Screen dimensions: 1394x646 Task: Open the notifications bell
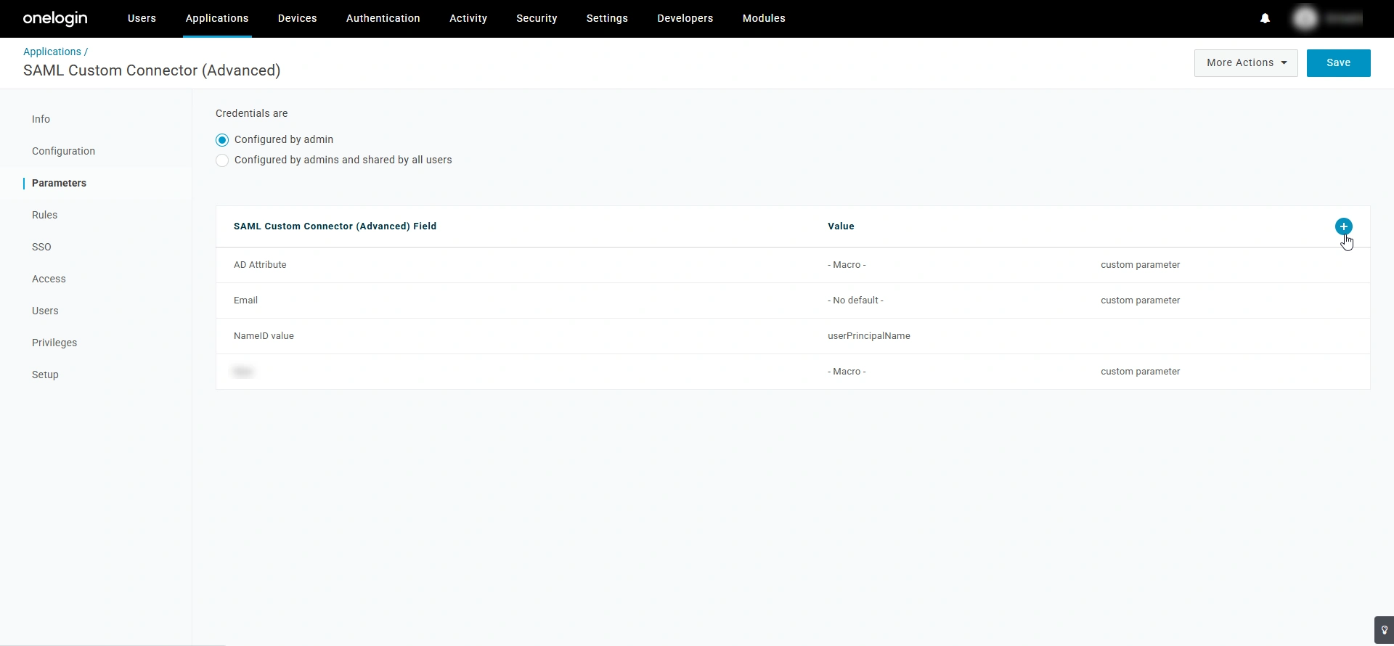tap(1265, 18)
